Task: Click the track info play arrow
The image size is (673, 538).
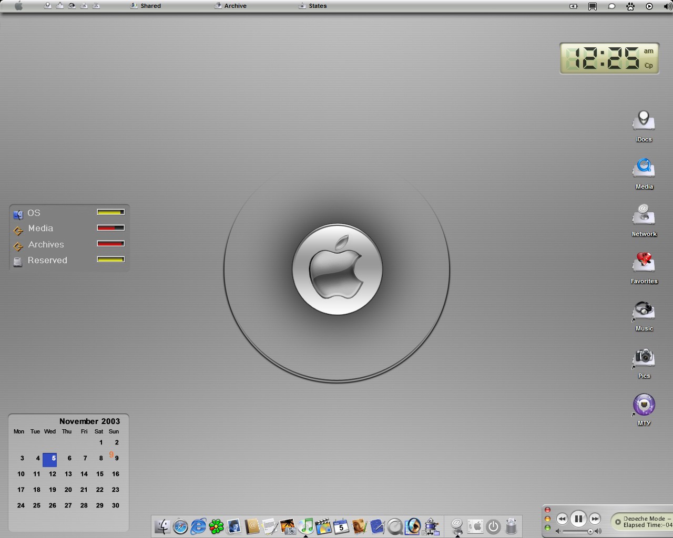Action: coord(618,522)
